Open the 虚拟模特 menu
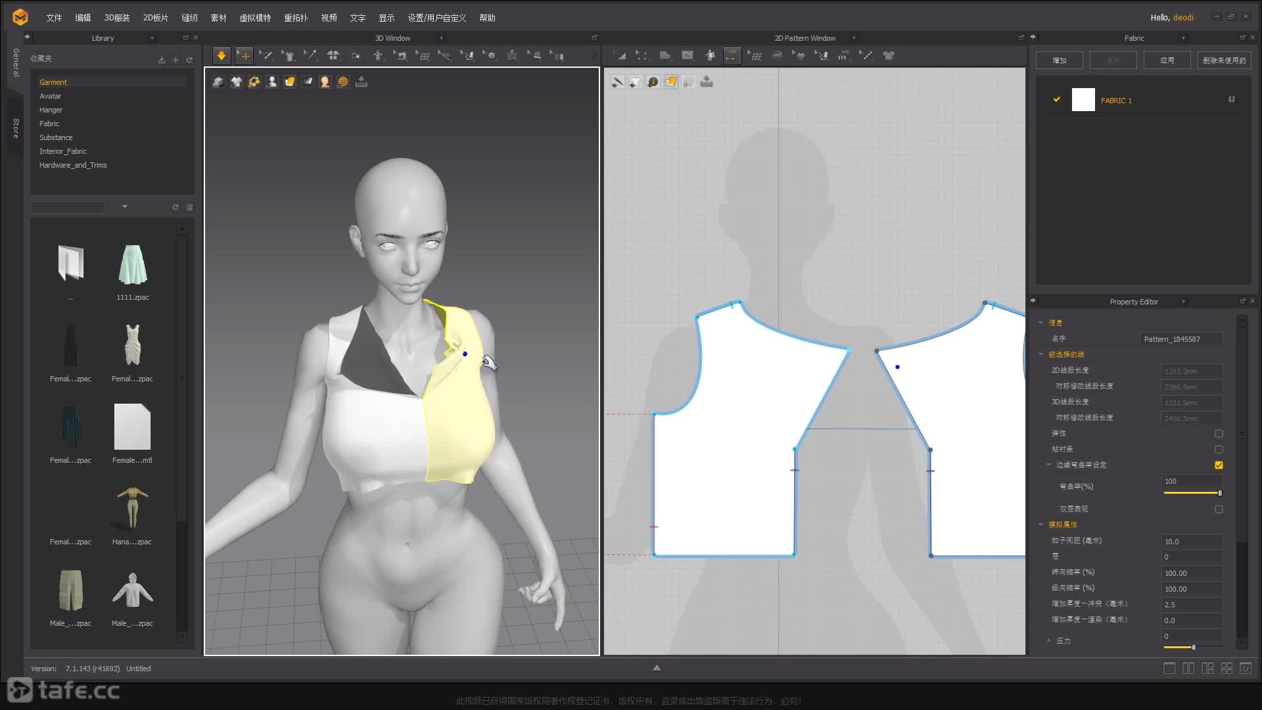The height and width of the screenshot is (710, 1262). (255, 18)
